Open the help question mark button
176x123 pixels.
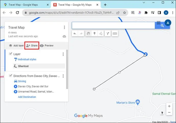tap(162, 113)
